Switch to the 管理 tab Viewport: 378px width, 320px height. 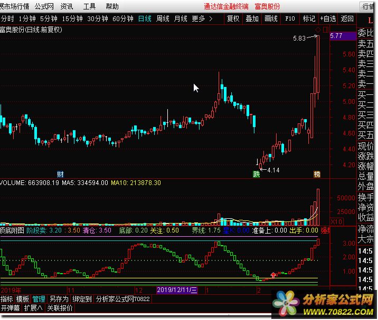39,299
